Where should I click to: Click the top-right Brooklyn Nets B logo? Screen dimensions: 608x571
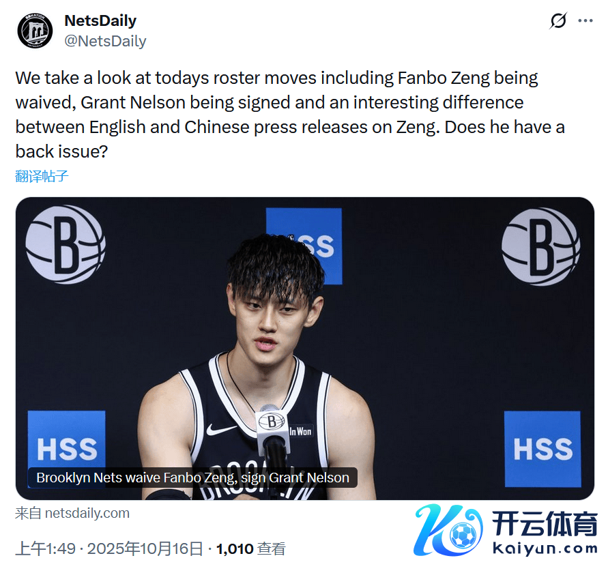[x=541, y=247]
